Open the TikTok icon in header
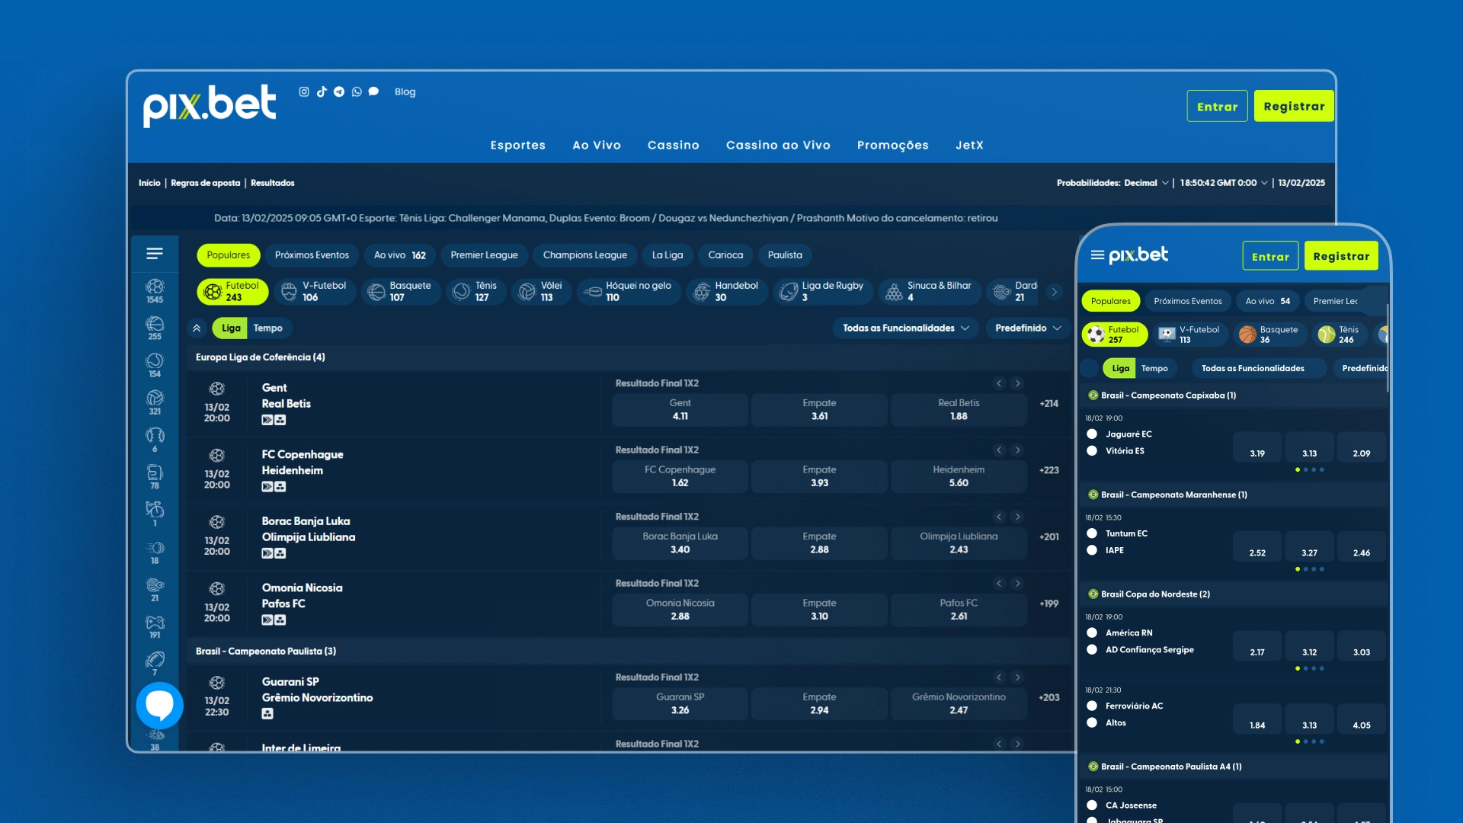Image resolution: width=1463 pixels, height=823 pixels. coord(322,91)
